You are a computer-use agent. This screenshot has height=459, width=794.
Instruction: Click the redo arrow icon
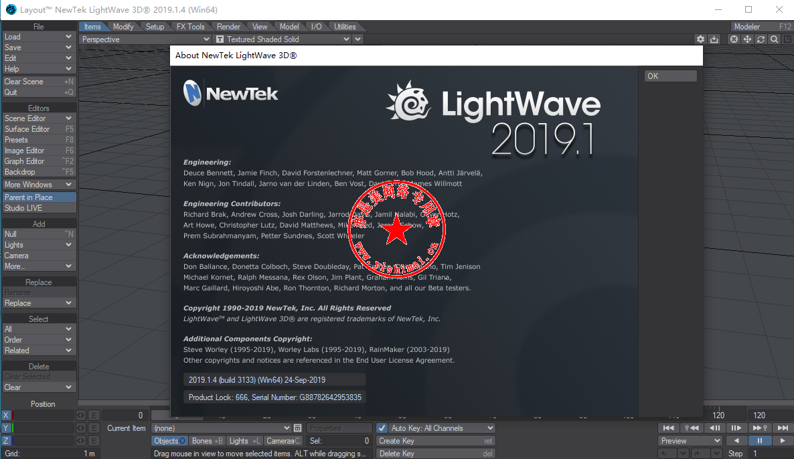698,454
